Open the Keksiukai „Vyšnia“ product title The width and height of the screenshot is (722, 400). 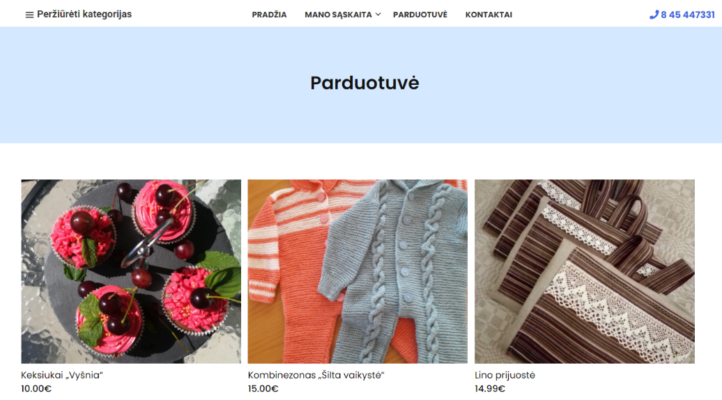[62, 375]
